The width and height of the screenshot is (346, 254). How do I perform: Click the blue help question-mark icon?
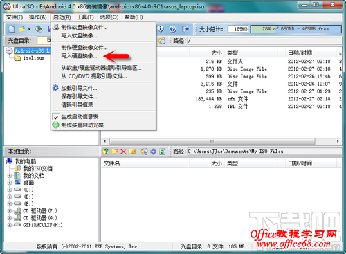pos(173,29)
